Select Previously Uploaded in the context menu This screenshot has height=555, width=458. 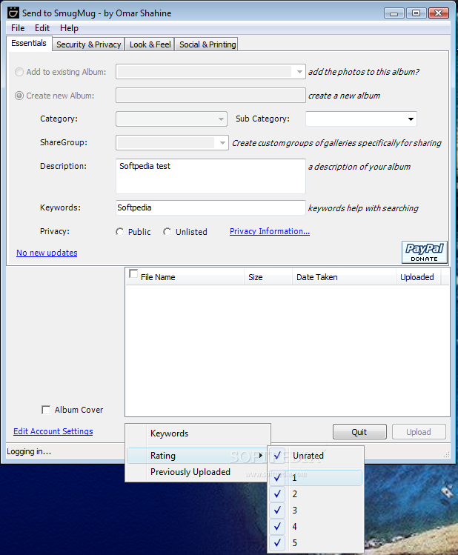click(198, 472)
